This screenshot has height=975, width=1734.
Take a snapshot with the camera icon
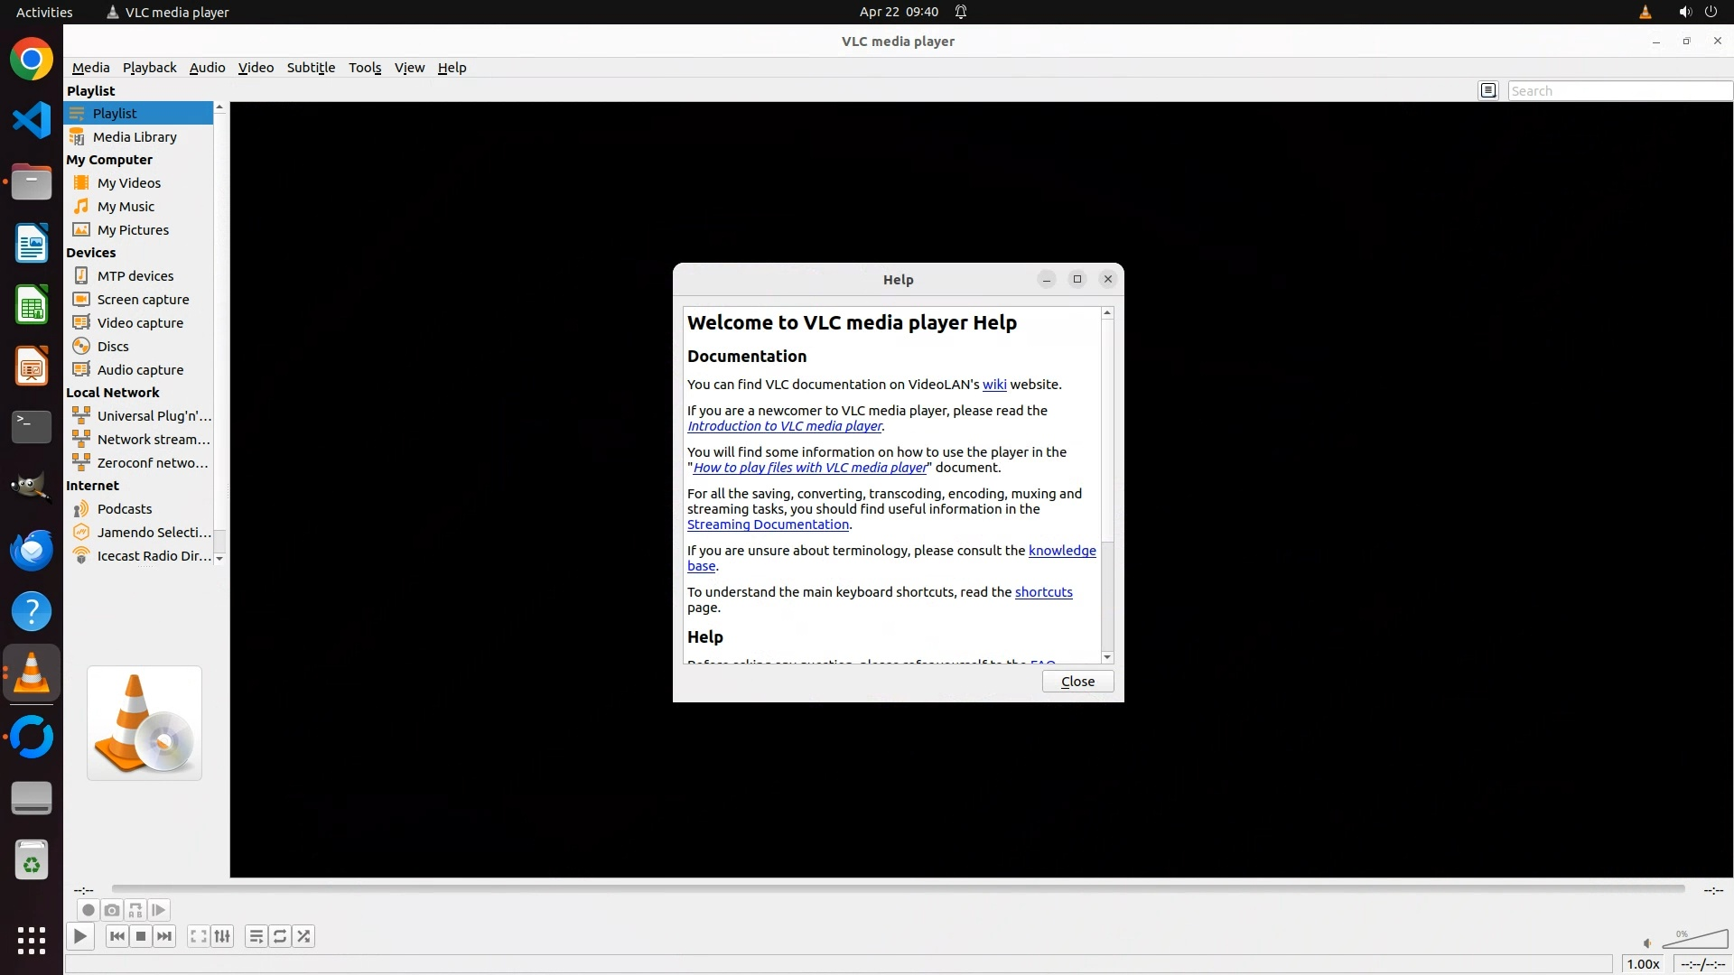(x=111, y=910)
